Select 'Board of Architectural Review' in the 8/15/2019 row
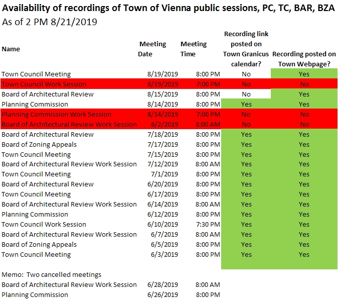 click(x=48, y=94)
